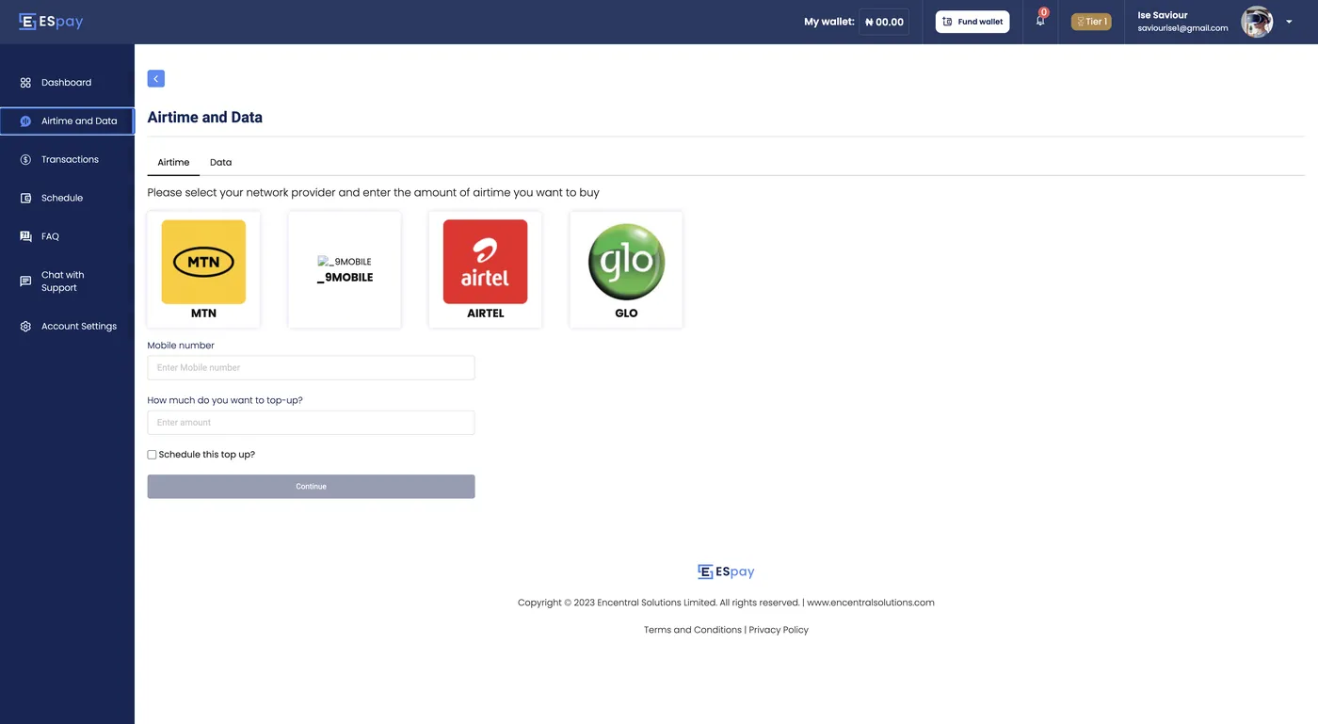
Task: Click the Account Settings gear icon
Action: point(25,327)
